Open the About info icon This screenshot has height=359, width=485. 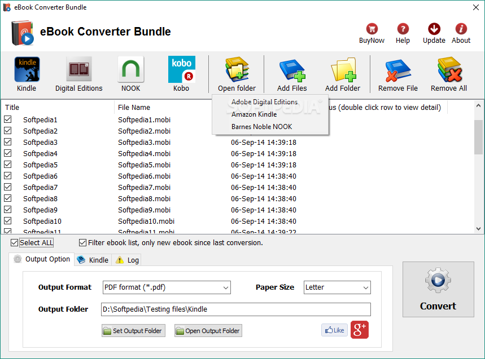coord(461,29)
